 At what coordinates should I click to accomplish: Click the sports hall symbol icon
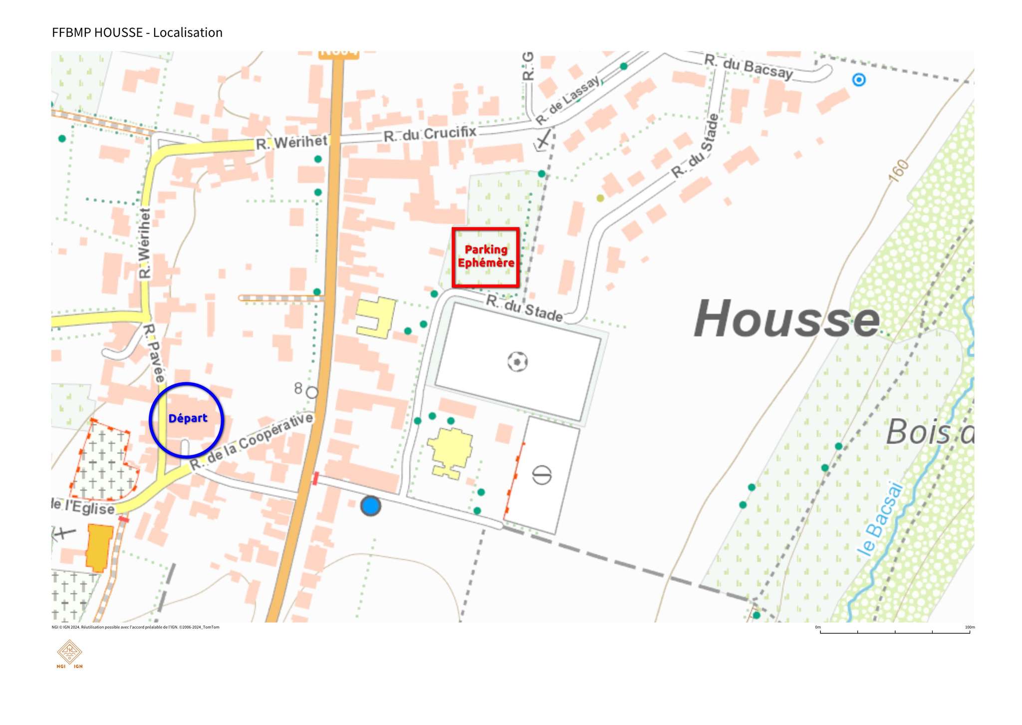[x=541, y=474]
